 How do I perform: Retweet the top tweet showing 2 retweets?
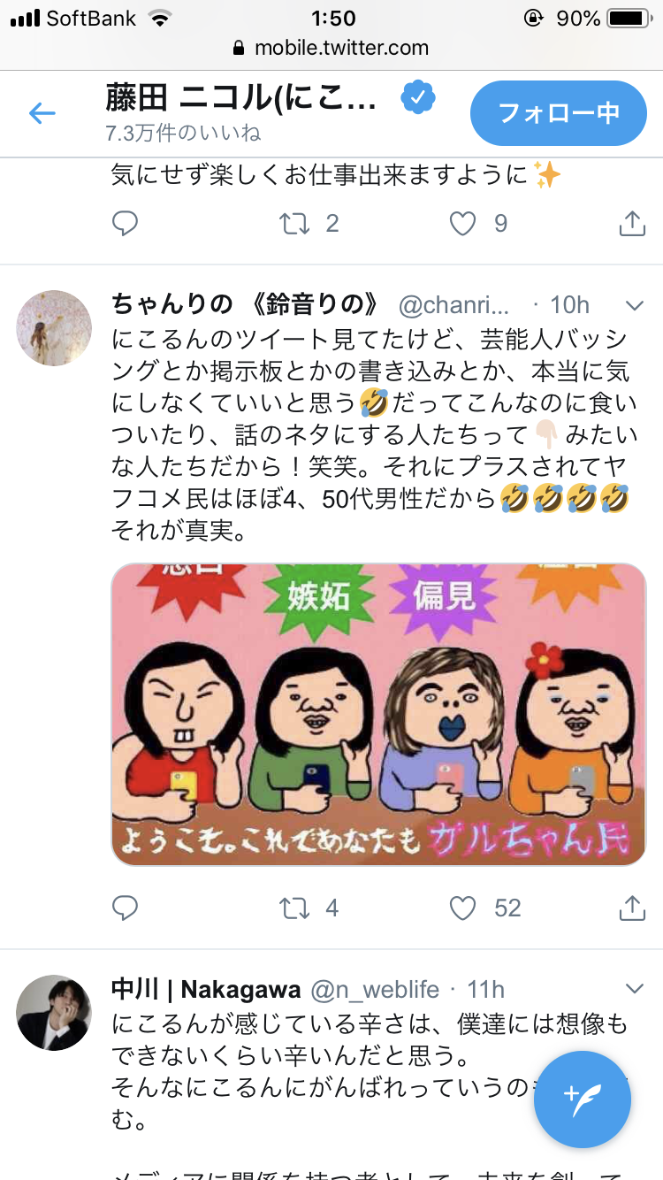(295, 224)
